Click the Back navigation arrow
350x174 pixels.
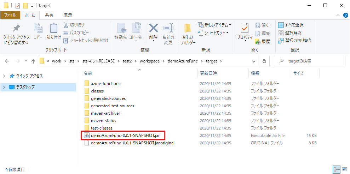pyautogui.click(x=7, y=61)
